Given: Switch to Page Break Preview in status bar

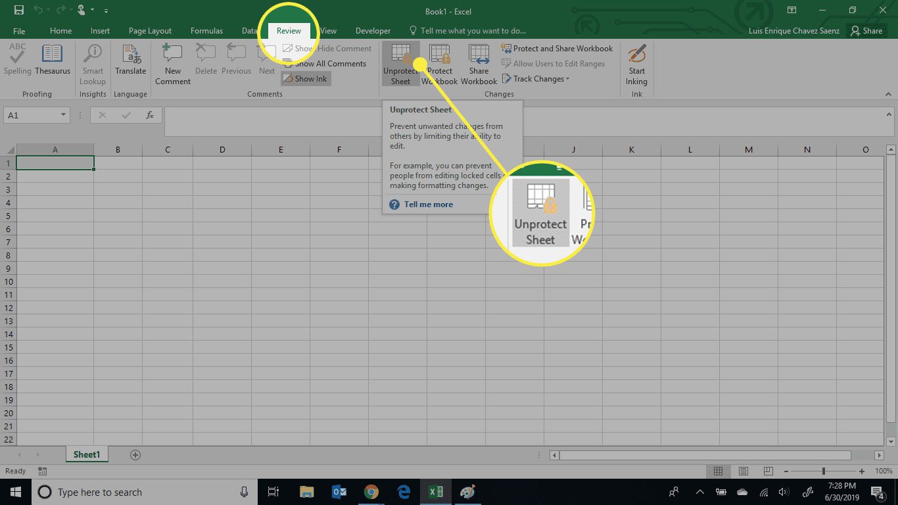Looking at the screenshot, I should click(768, 471).
